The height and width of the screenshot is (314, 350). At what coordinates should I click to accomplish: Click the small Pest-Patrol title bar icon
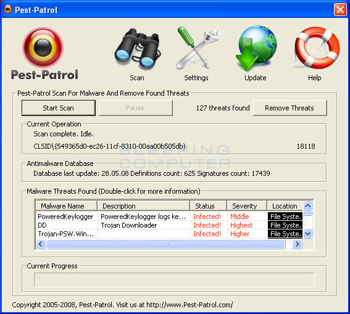(8, 9)
